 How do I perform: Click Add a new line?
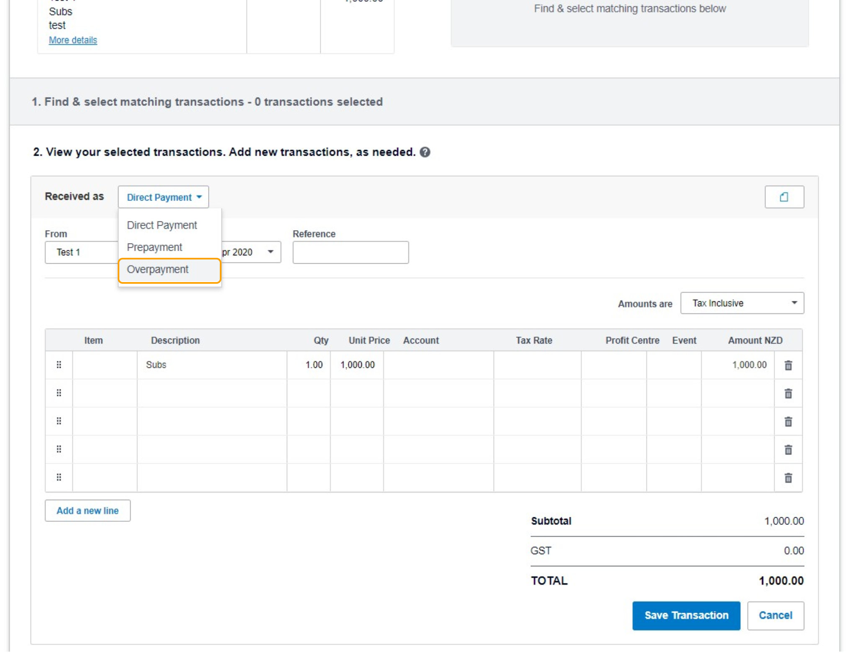point(88,510)
